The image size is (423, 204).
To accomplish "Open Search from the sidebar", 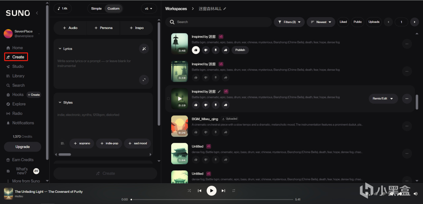I will click(15, 85).
